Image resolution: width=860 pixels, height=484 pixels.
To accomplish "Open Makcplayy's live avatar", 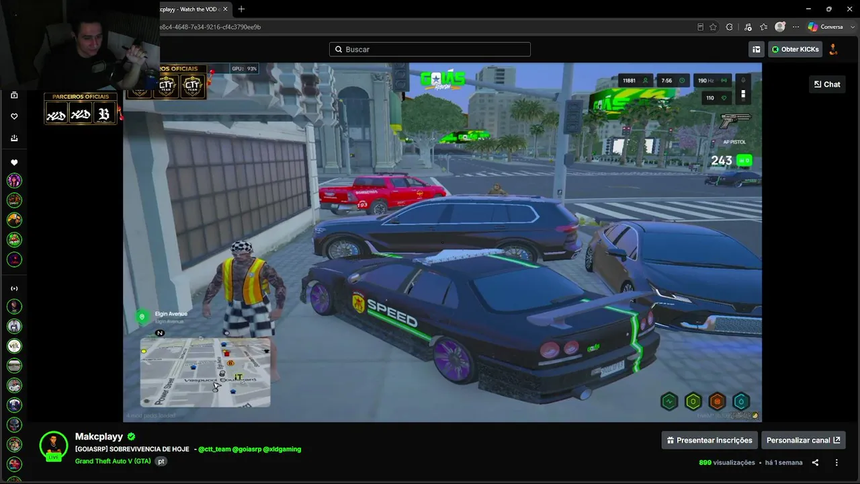I will 53,446.
